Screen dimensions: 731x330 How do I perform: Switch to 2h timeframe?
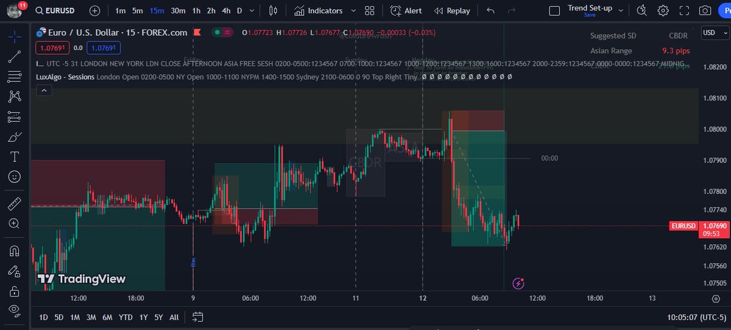pos(211,10)
